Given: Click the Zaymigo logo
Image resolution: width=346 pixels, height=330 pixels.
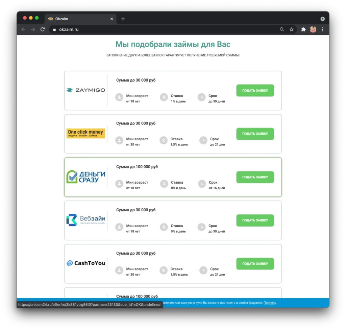Looking at the screenshot, I should point(86,90).
